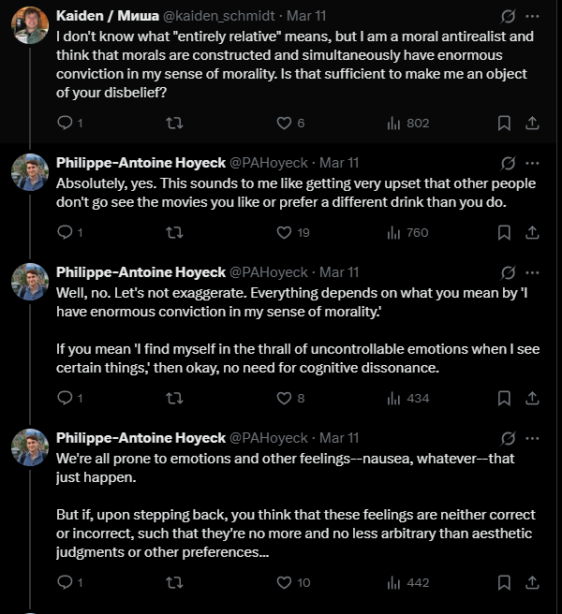Share the 'Absolutely, yes' tweet
Screen dimensions: 562x614
point(532,233)
